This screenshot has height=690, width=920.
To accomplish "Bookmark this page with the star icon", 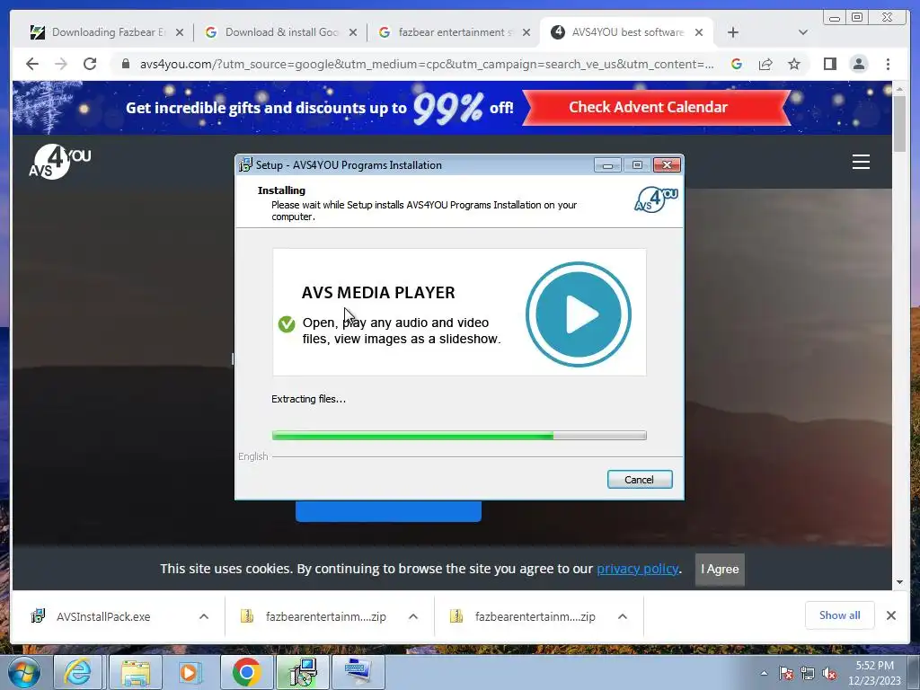I will click(x=794, y=64).
